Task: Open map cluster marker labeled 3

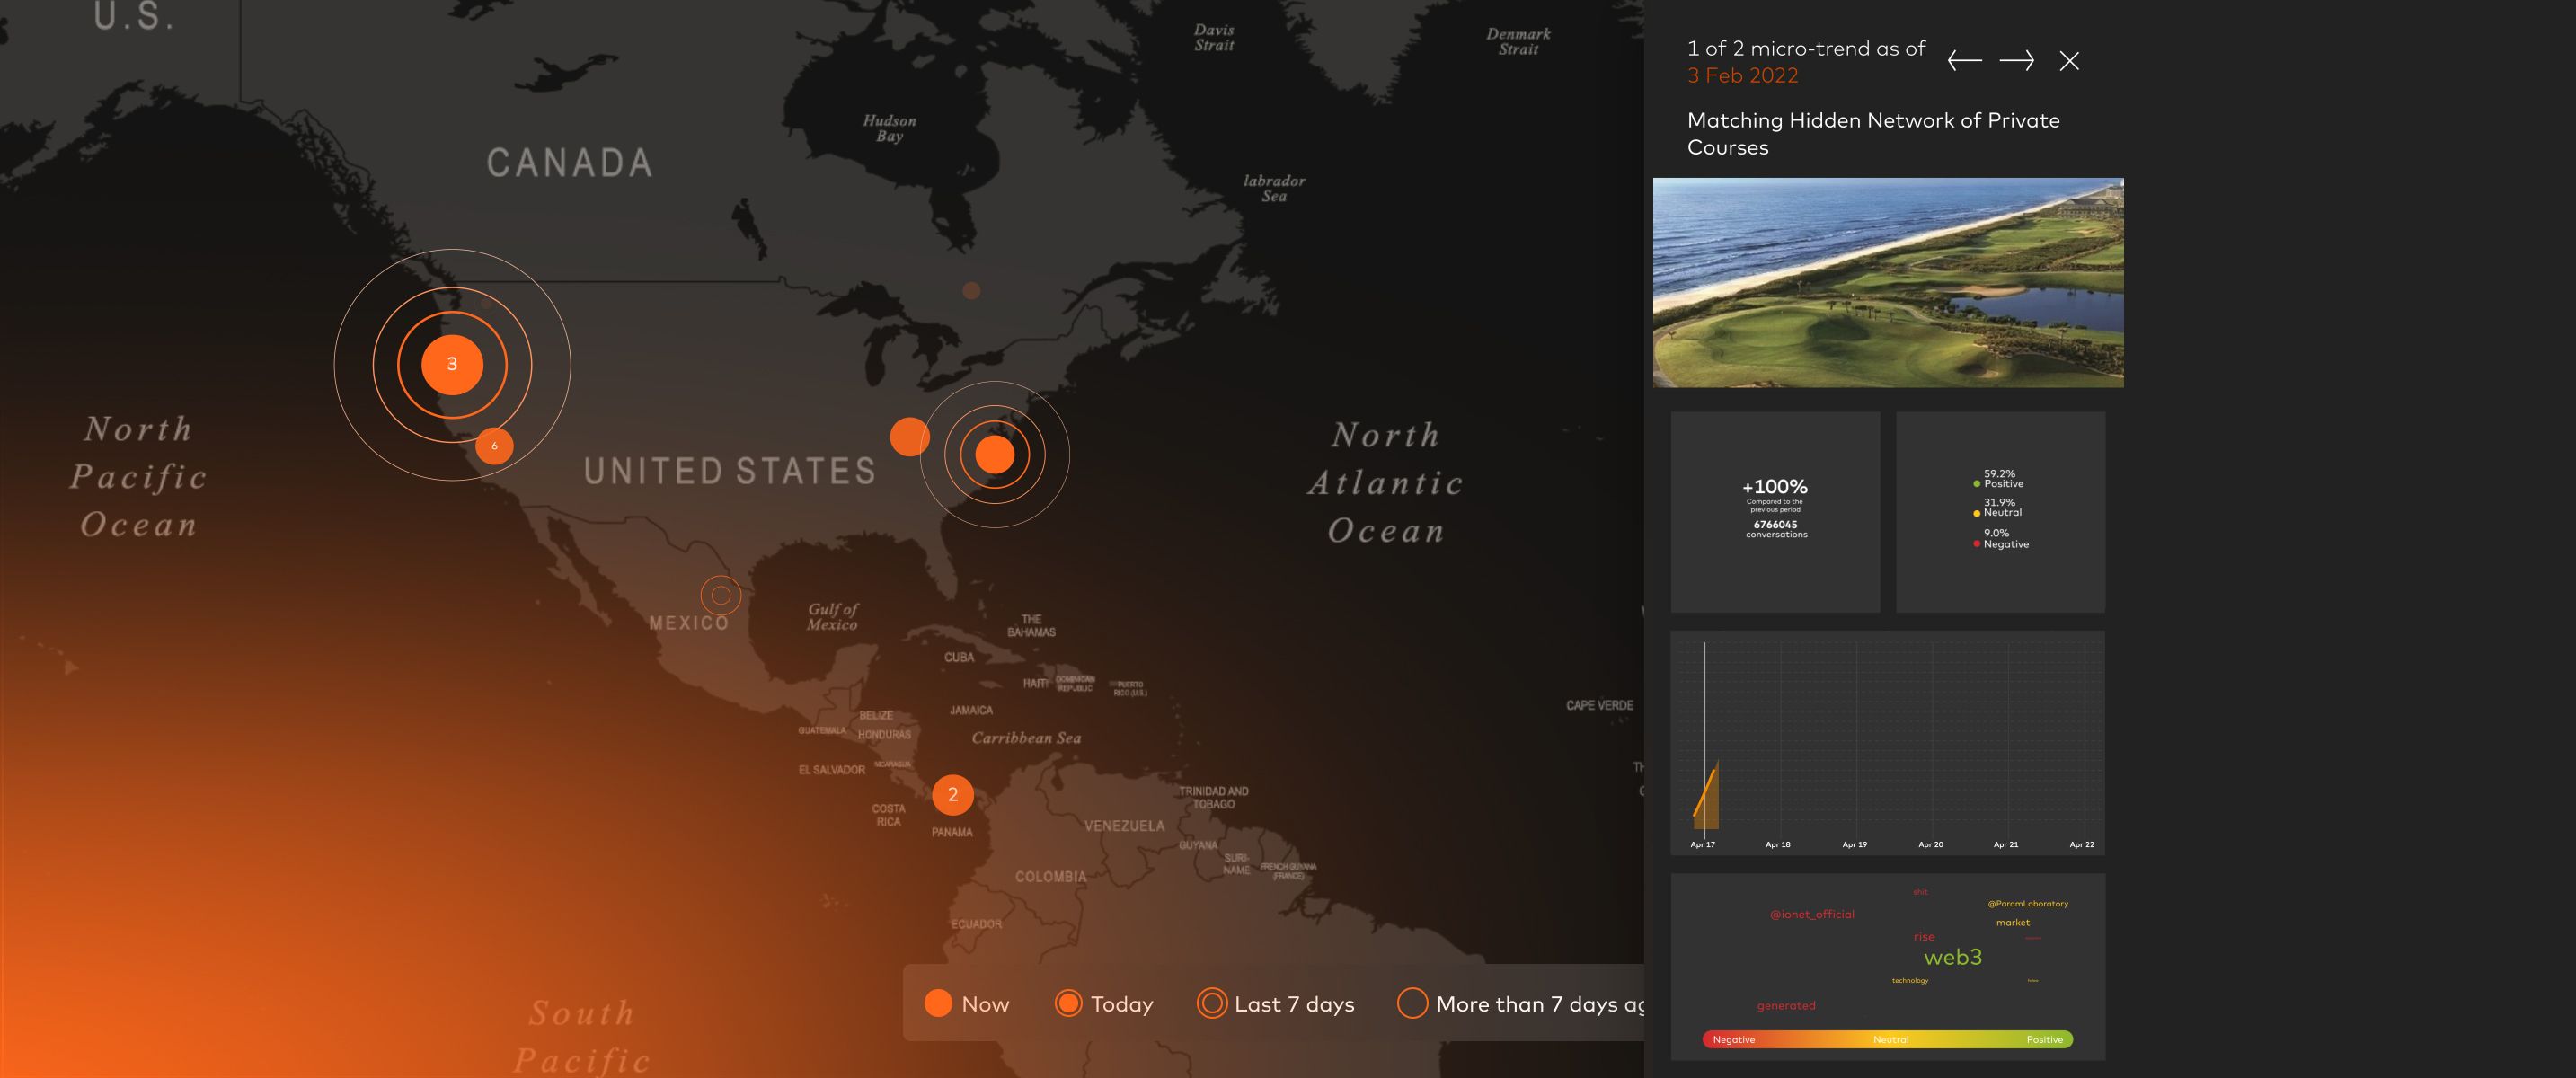Action: coord(452,364)
